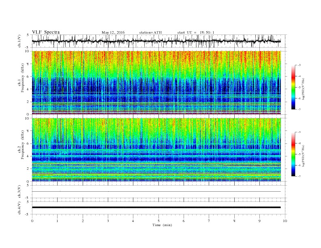Click the '6' kHz tick of ch.1 spectrogram
The height and width of the screenshot is (248, 321).
[28, 77]
